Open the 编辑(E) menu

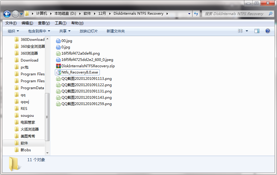27,23
